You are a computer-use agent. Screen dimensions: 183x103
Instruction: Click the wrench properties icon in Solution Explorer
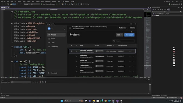click(x=167, y=10)
